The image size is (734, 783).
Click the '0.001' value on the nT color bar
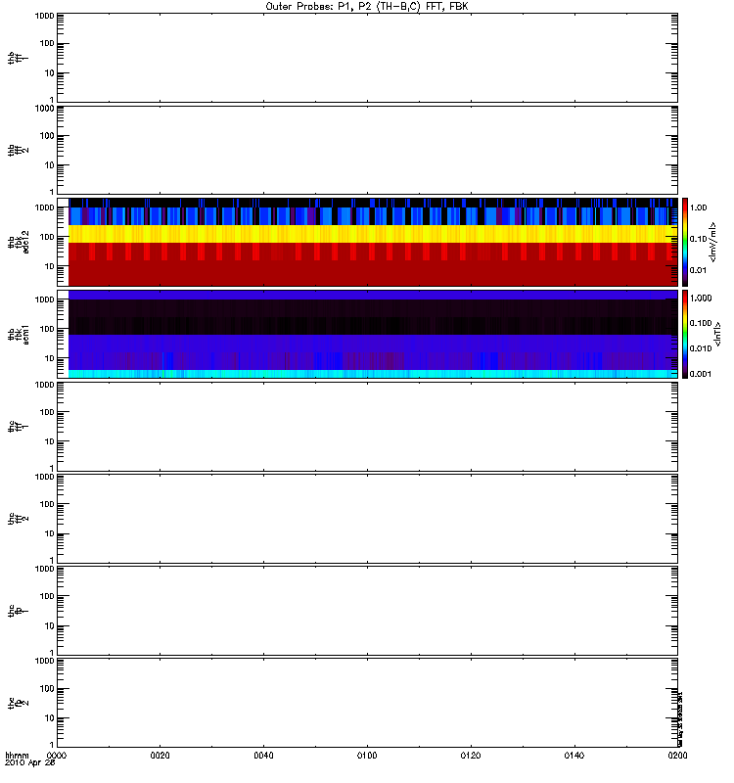701,374
